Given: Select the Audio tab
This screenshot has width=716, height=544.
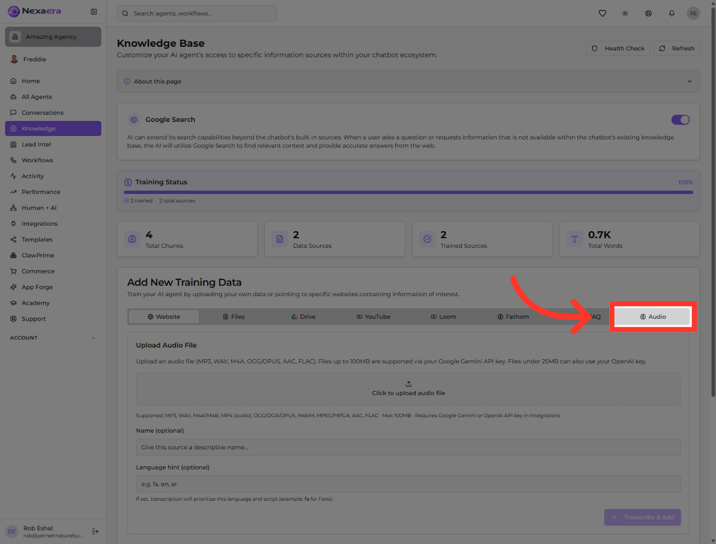Looking at the screenshot, I should [x=653, y=317].
